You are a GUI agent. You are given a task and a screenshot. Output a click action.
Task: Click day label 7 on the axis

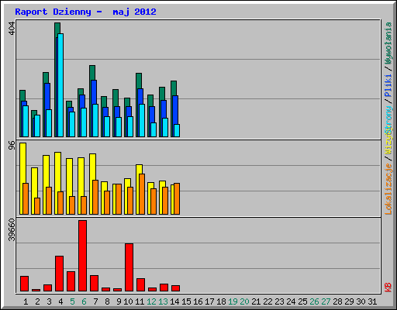click(95, 301)
